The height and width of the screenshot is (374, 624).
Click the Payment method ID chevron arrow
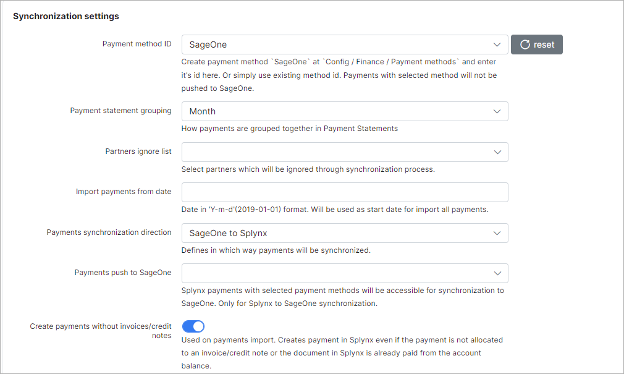(x=497, y=45)
